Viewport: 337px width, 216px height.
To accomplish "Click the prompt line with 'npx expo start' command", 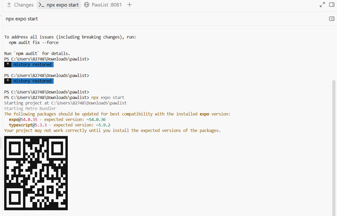I will [x=64, y=97].
